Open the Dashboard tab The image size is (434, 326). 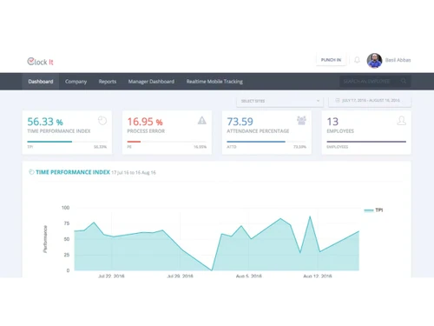coord(41,82)
